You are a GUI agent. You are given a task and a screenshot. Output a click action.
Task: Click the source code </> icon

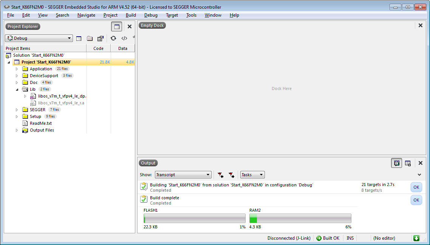coord(124,38)
